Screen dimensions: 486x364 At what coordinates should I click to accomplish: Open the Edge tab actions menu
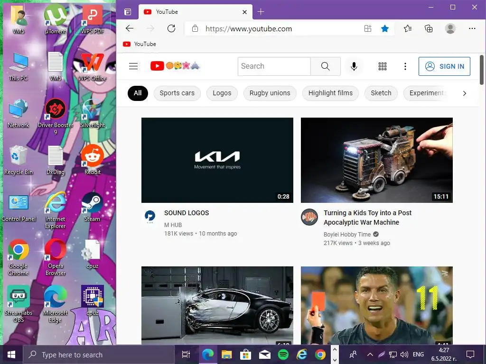coord(128,12)
